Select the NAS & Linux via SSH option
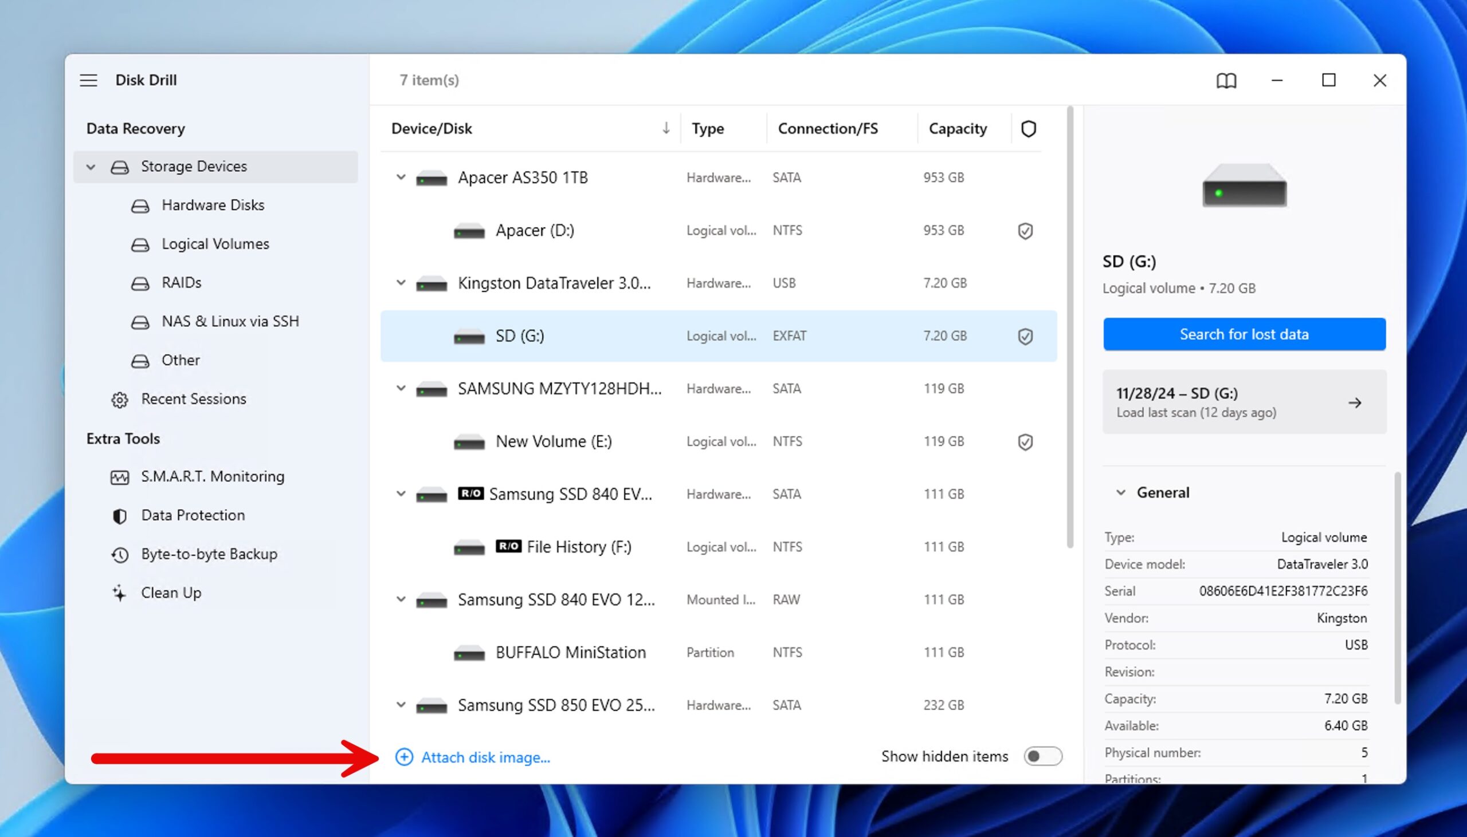The width and height of the screenshot is (1467, 837). click(x=230, y=321)
